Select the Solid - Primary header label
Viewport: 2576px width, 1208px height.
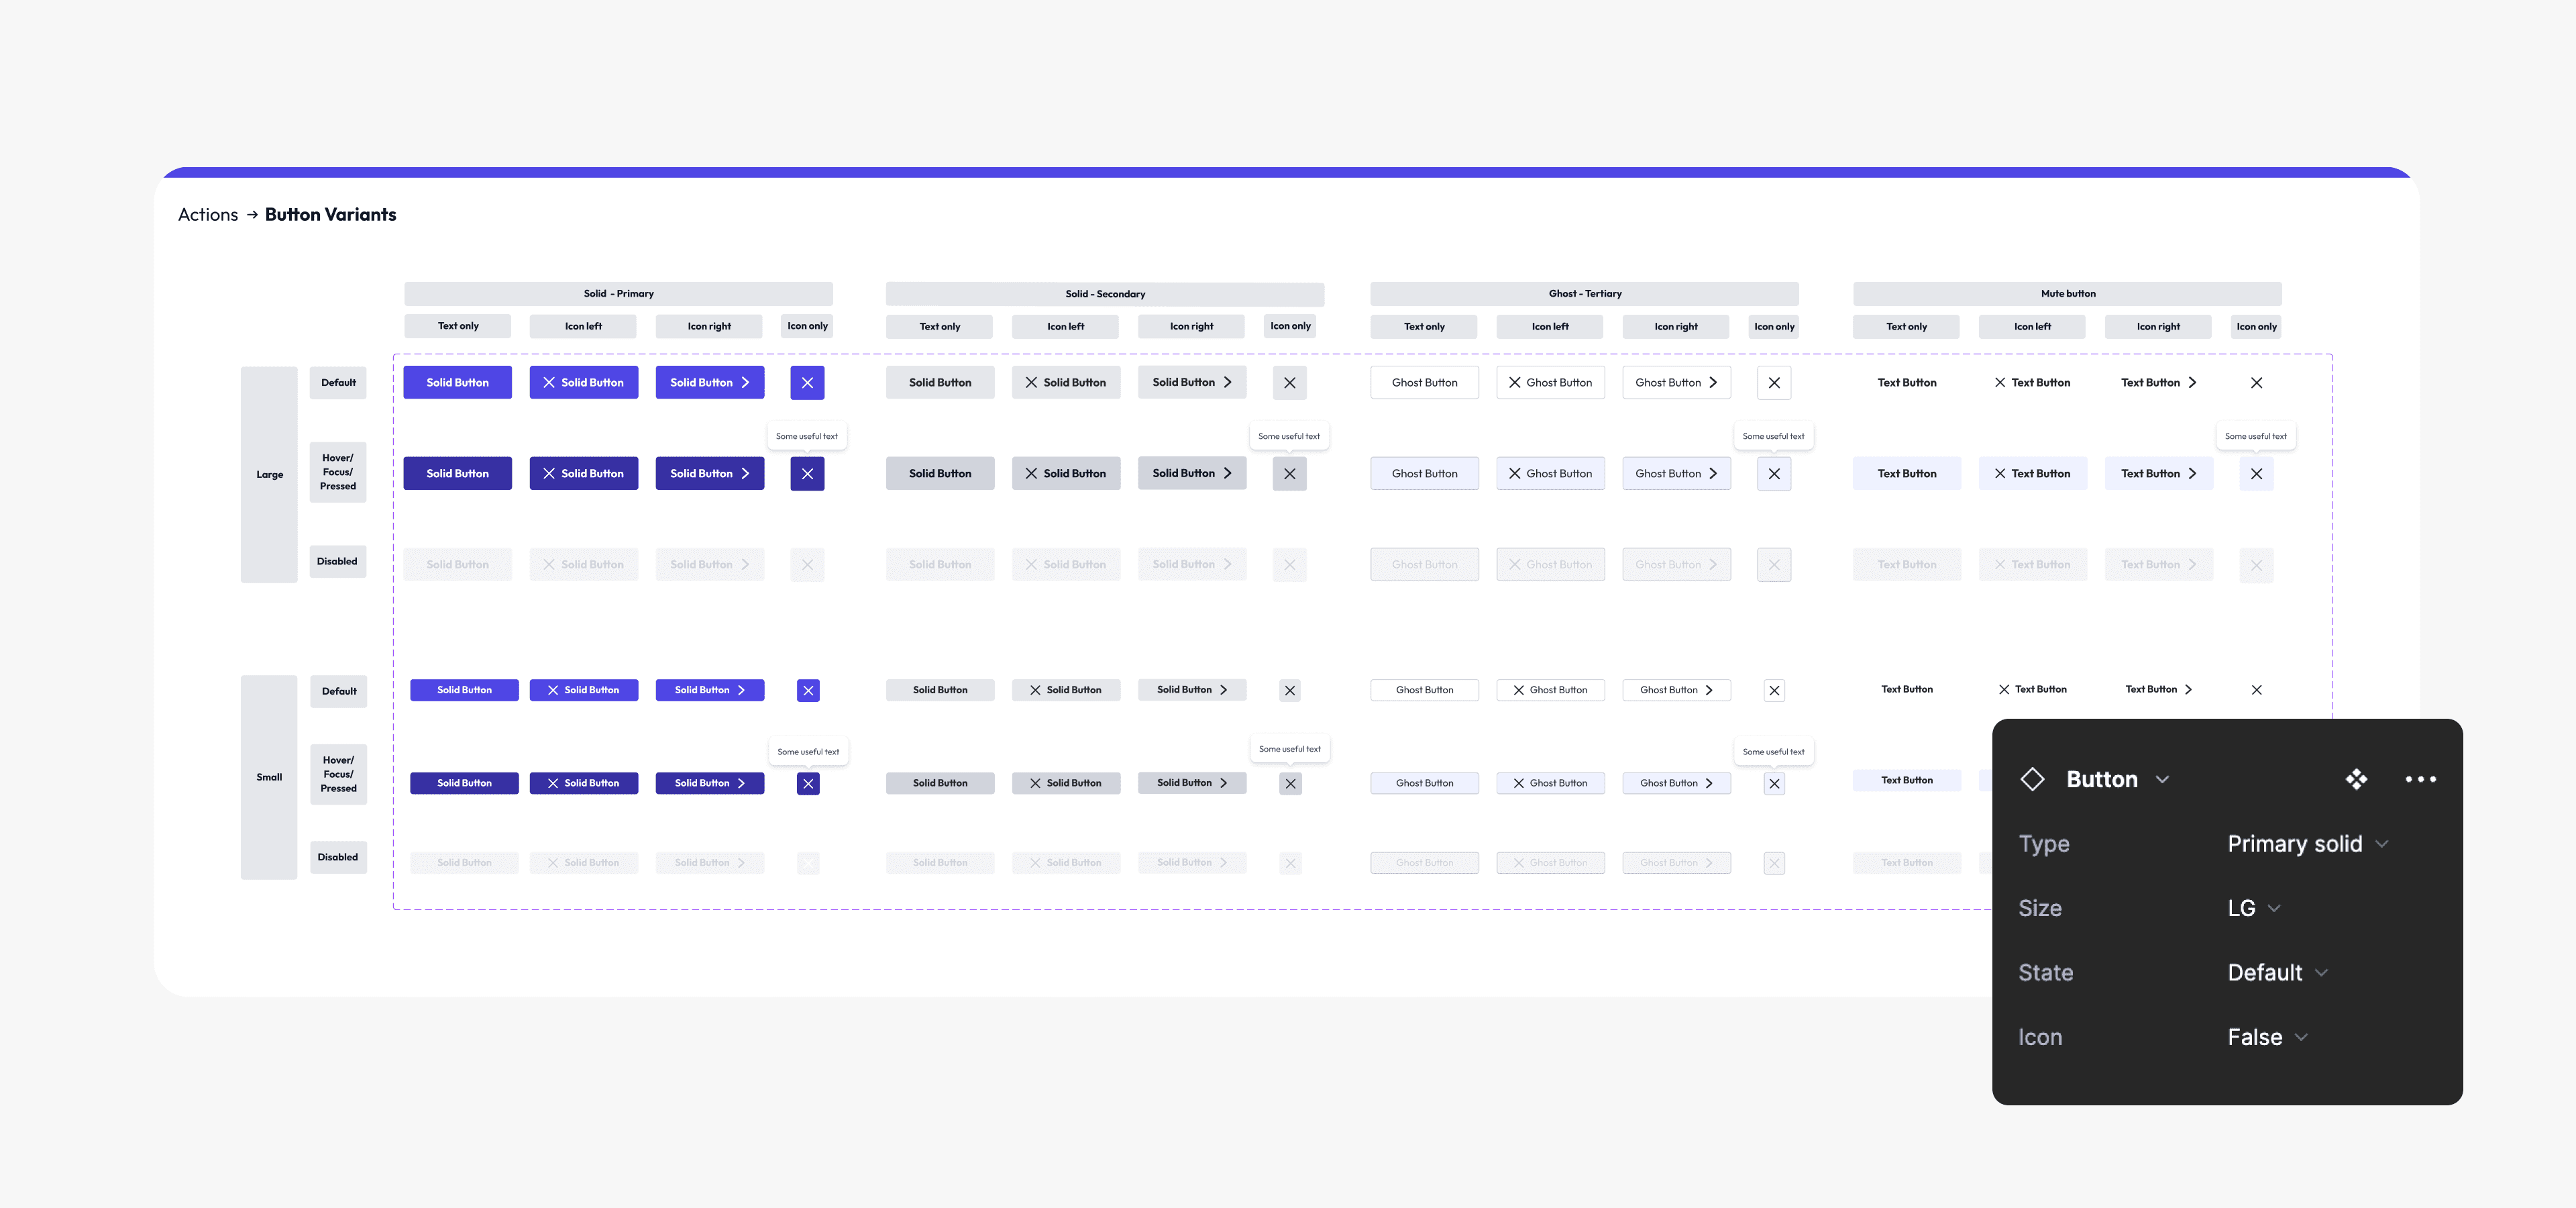[618, 294]
